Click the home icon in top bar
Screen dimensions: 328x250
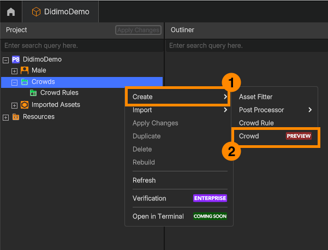[x=11, y=12]
